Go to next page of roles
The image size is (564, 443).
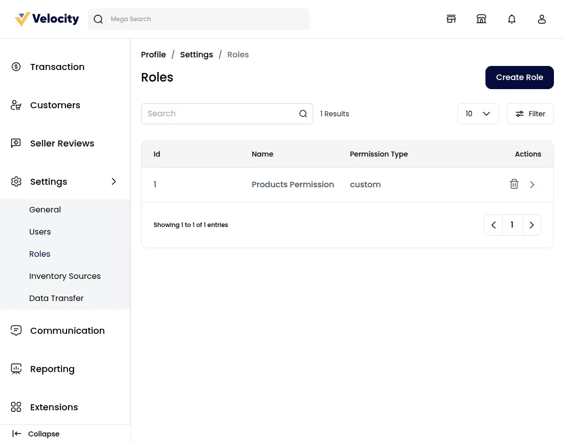(x=532, y=225)
